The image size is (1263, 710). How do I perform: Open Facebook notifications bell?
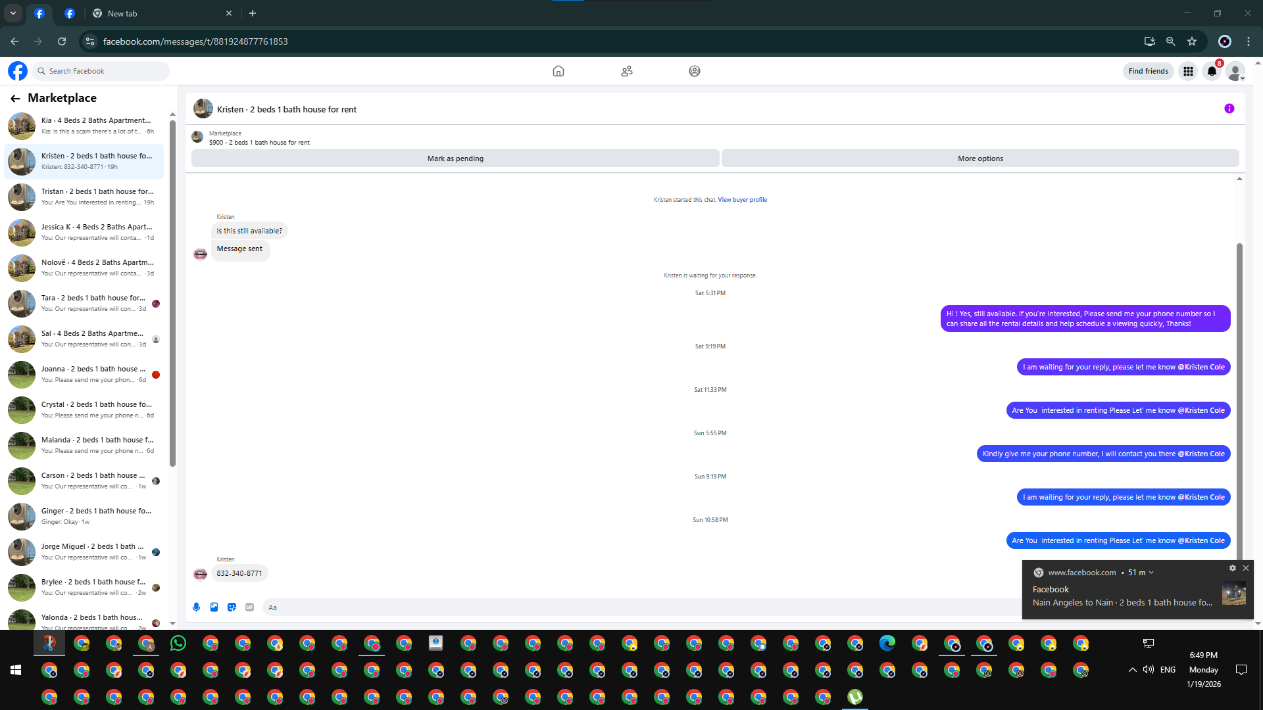click(1212, 72)
